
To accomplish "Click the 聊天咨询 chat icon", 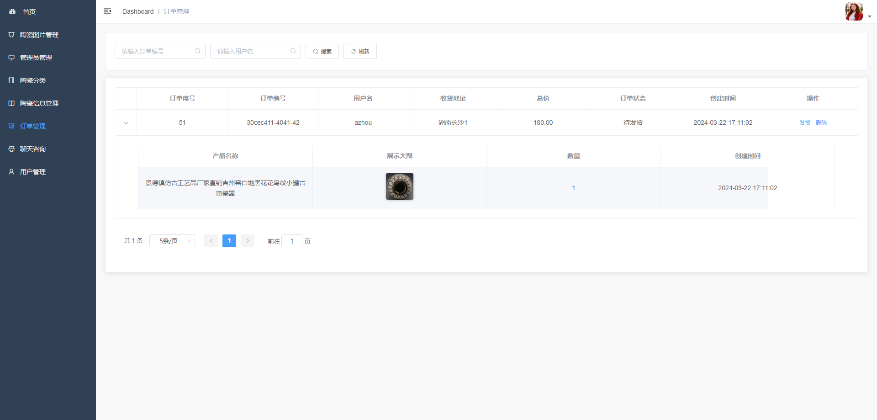I will click(11, 149).
